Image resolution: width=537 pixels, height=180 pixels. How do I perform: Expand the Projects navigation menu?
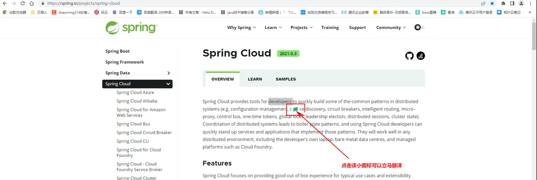[301, 28]
